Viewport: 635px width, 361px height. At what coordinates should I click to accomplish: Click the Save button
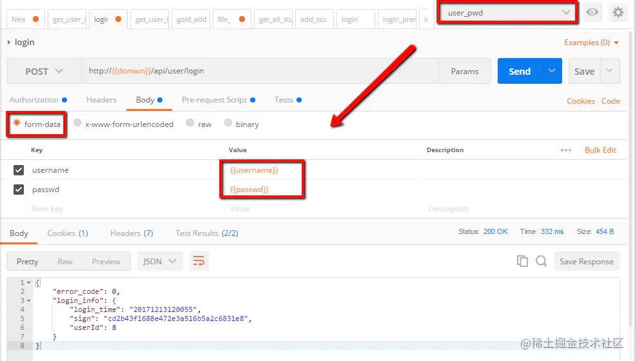click(x=584, y=71)
